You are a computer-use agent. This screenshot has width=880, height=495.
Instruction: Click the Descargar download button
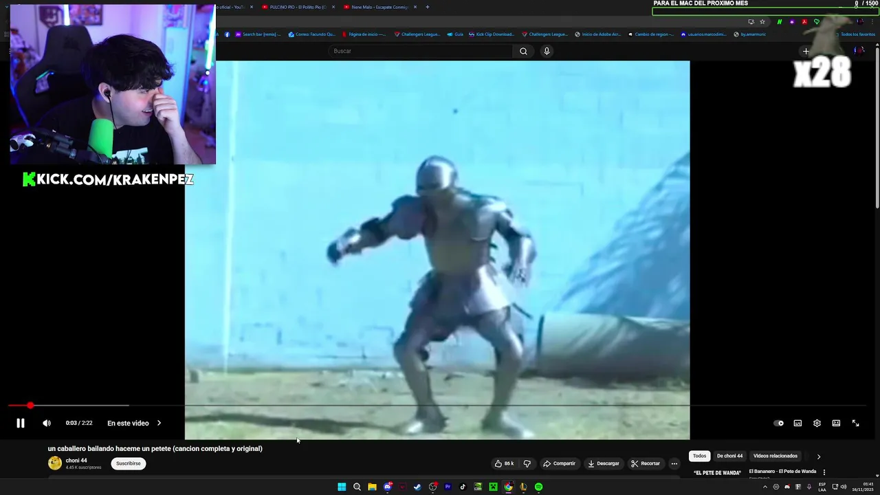pyautogui.click(x=603, y=463)
